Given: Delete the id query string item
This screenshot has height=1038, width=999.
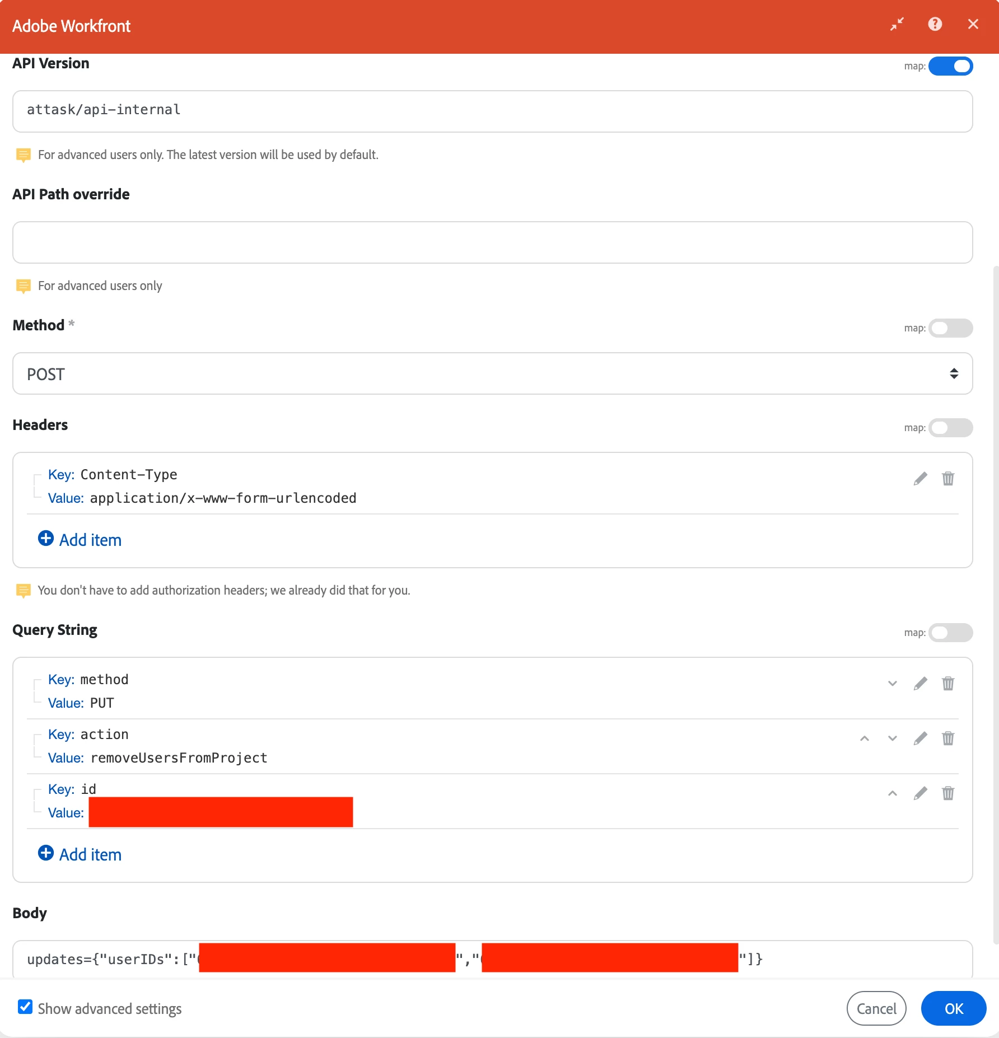Looking at the screenshot, I should (x=948, y=793).
